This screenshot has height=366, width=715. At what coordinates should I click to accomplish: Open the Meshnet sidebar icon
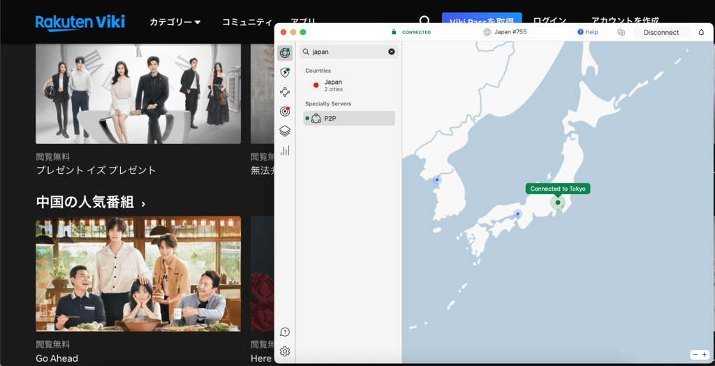[x=285, y=92]
